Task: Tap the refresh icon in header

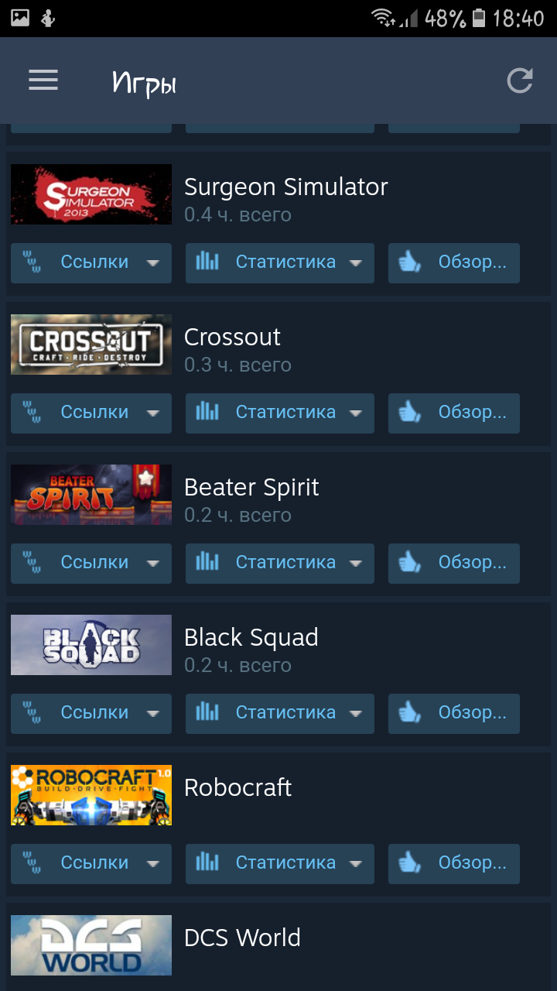Action: coord(520,81)
